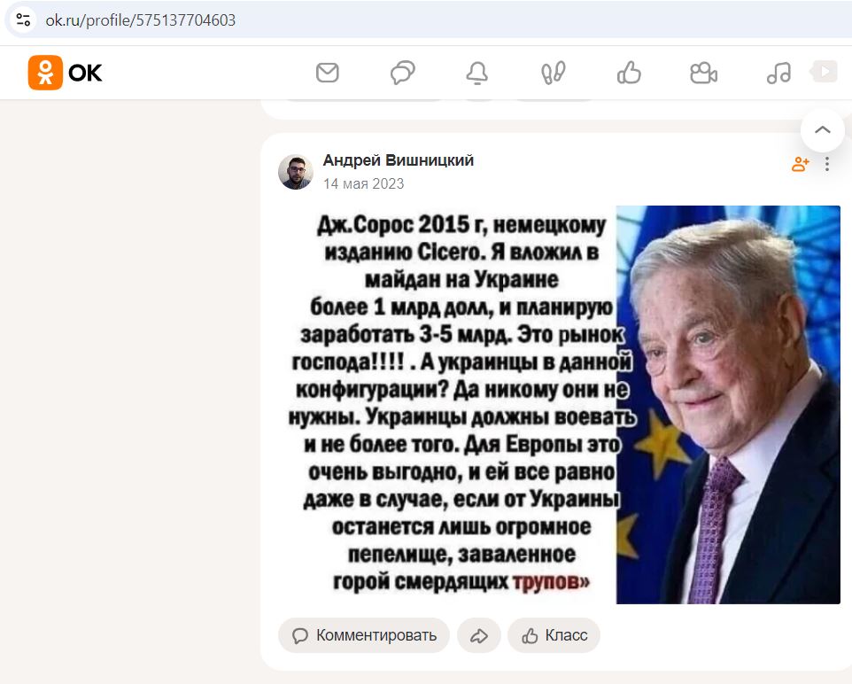
Task: Open the messages envelope icon
Action: point(327,73)
